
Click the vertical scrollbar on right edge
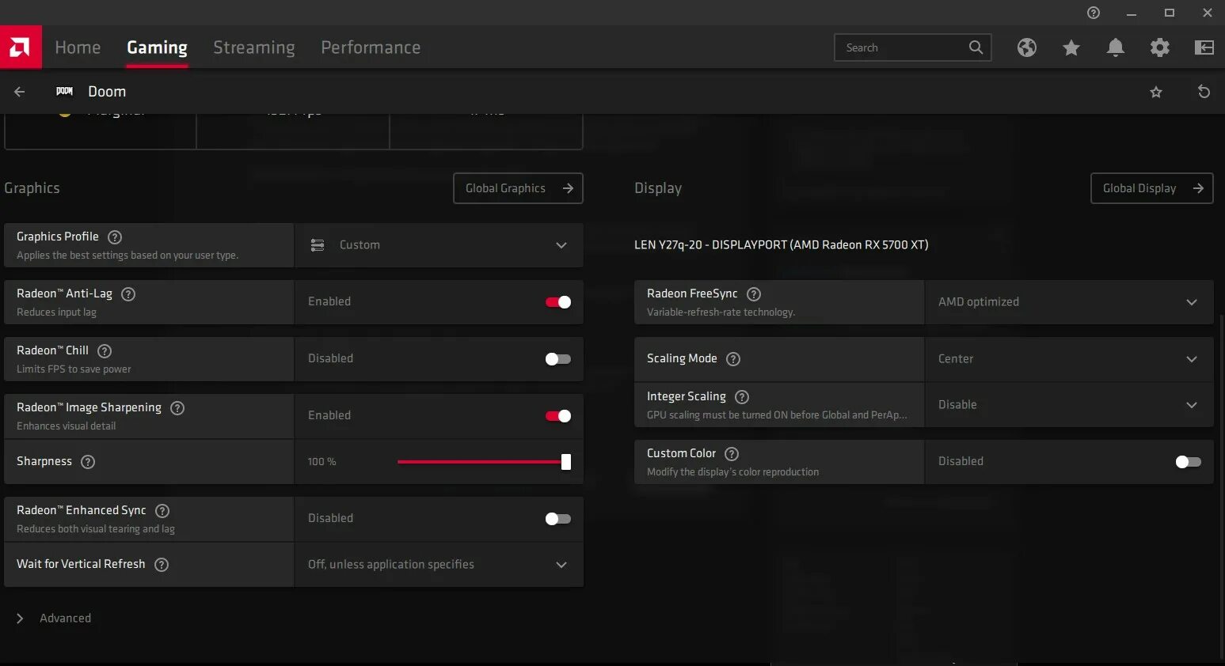coord(1221,486)
